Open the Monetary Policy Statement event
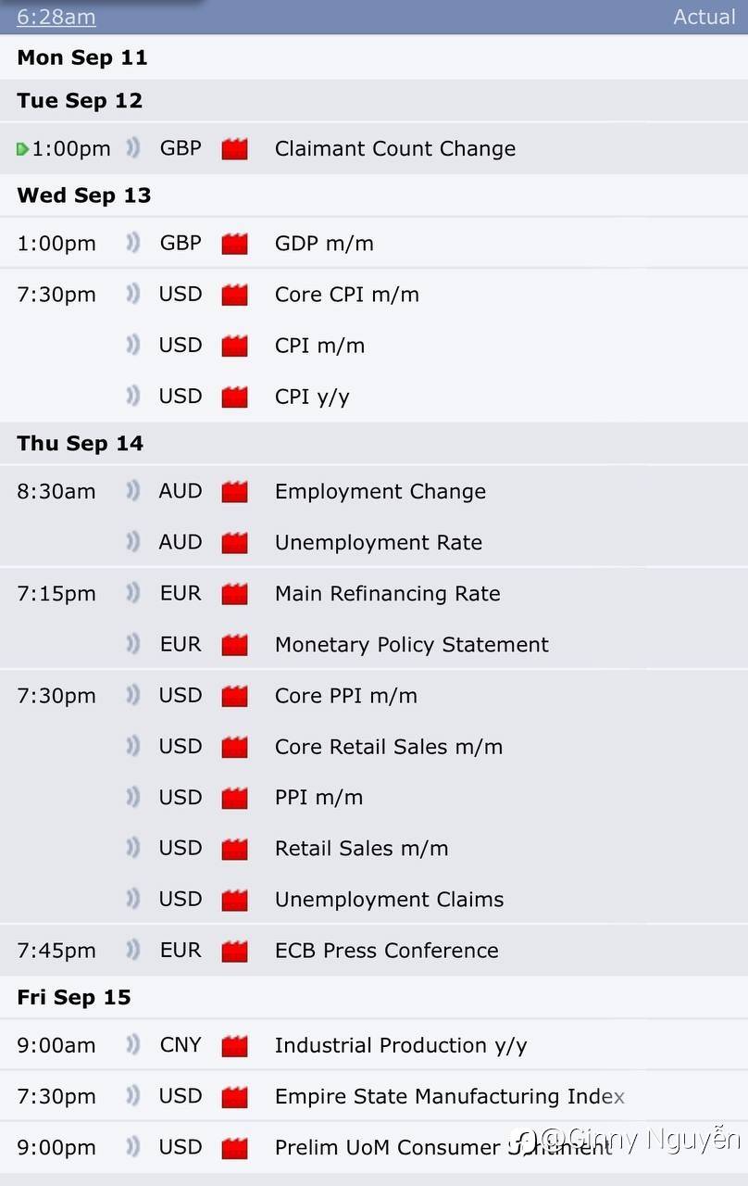The image size is (748, 1186). 411,645
